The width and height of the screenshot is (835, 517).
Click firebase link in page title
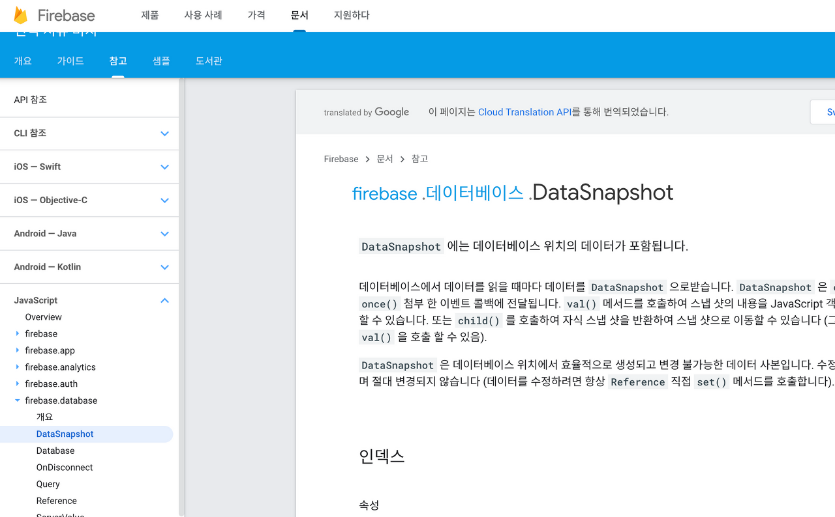384,193
